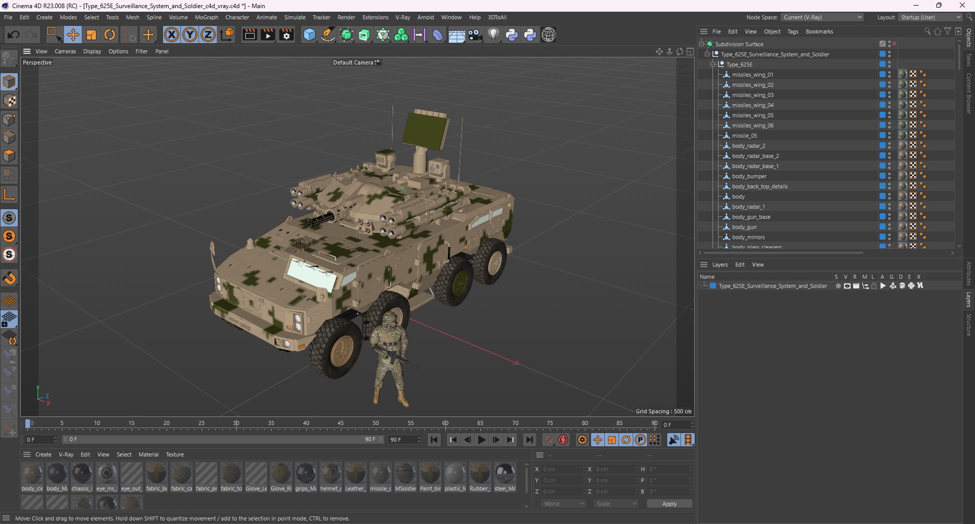
Task: Open viewport Cameras menu
Action: pyautogui.click(x=65, y=51)
